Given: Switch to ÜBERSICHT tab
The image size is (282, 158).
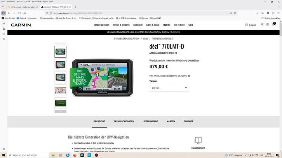Looking at the screenshot, I should point(99,122).
